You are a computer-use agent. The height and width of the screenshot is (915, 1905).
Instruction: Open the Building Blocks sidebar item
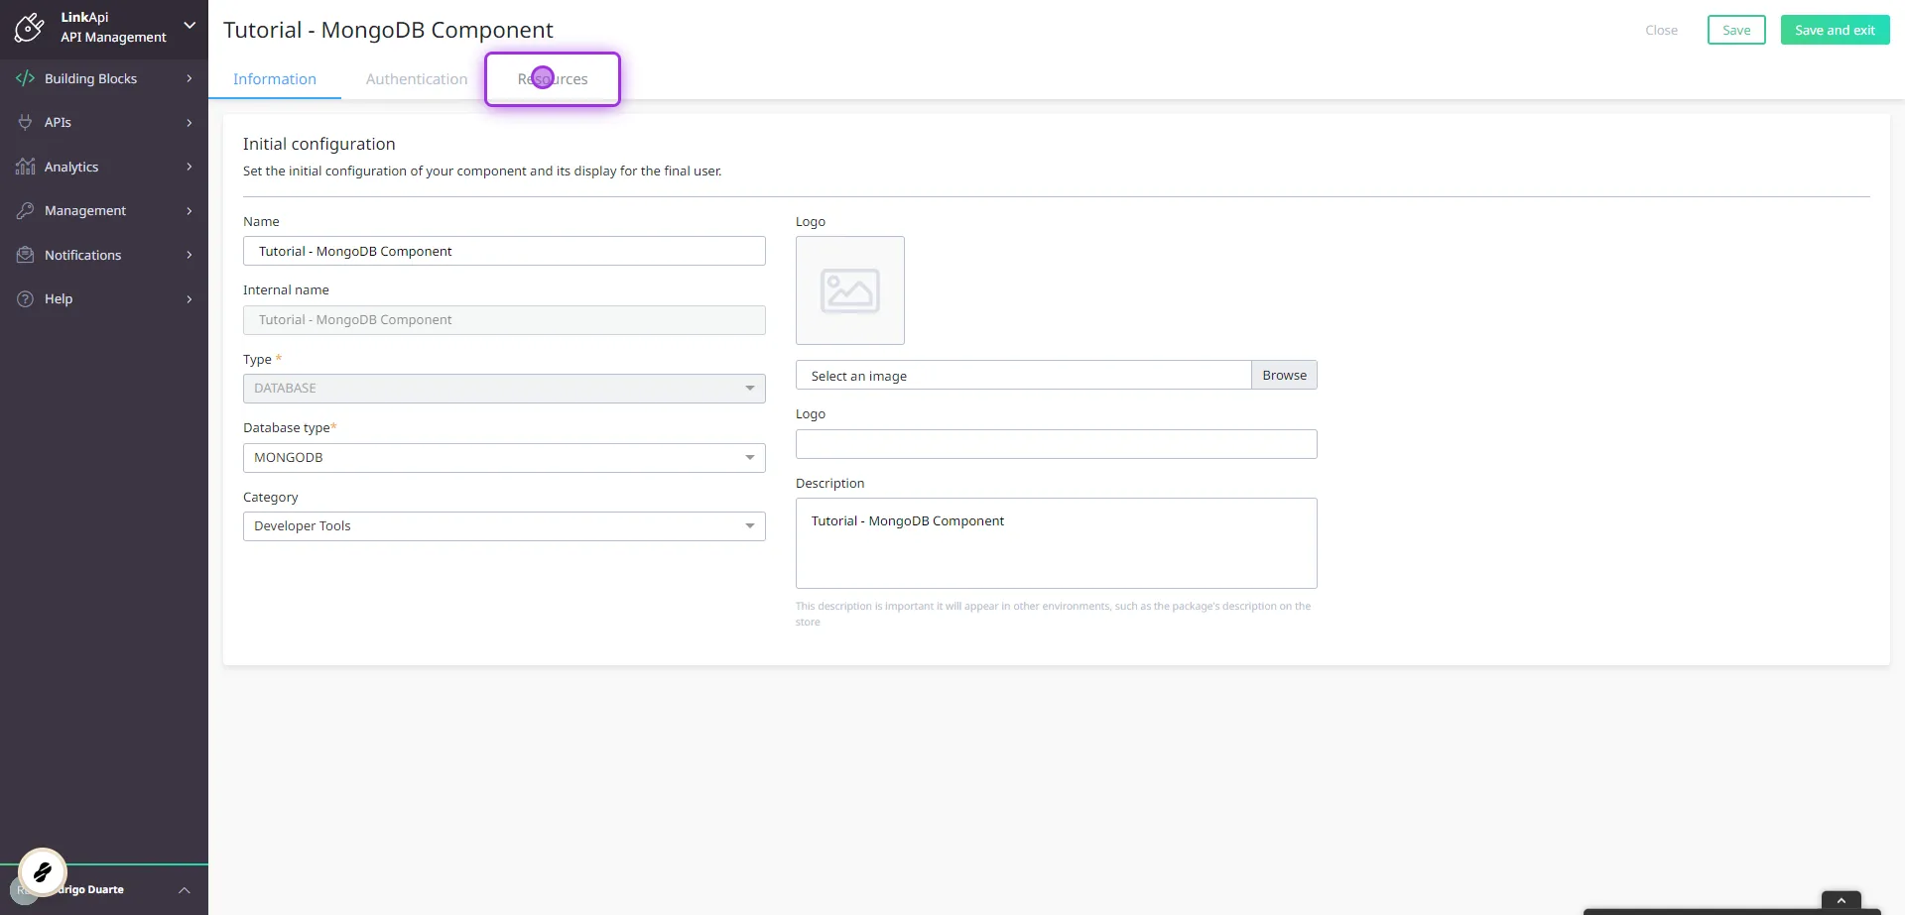[104, 78]
